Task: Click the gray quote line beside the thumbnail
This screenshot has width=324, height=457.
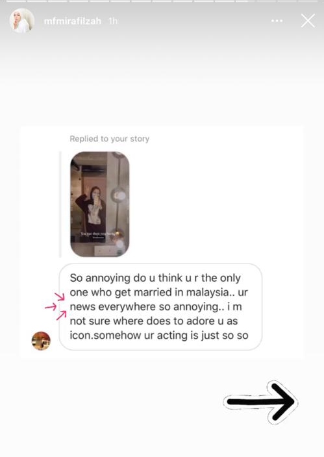Action: tap(60, 204)
